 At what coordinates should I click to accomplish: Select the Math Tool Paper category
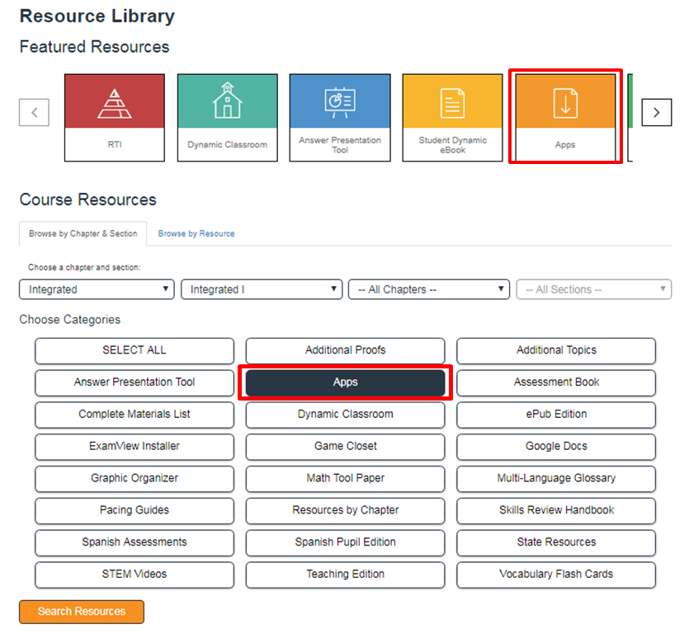(x=346, y=478)
